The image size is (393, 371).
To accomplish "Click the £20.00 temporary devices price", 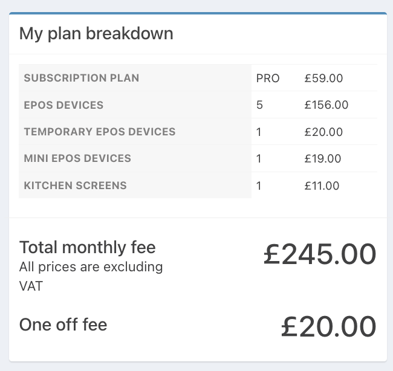I will coord(323,132).
